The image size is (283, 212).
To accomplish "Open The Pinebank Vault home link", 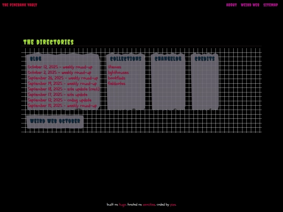I will click(x=20, y=5).
